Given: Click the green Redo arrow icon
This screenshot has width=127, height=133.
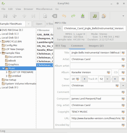Looking at the screenshot, I should point(73,16).
